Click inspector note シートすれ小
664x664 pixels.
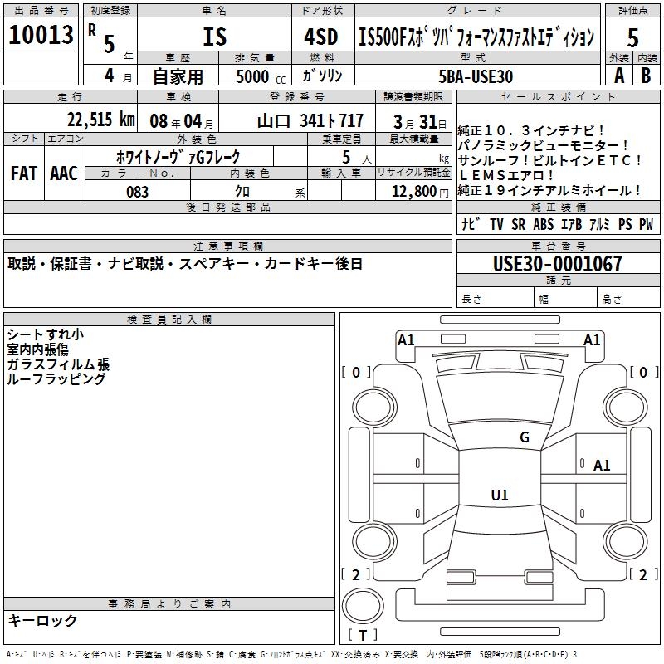[46, 334]
